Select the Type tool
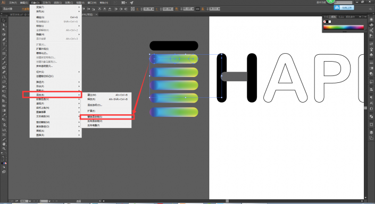375x204 pixels. [4, 44]
